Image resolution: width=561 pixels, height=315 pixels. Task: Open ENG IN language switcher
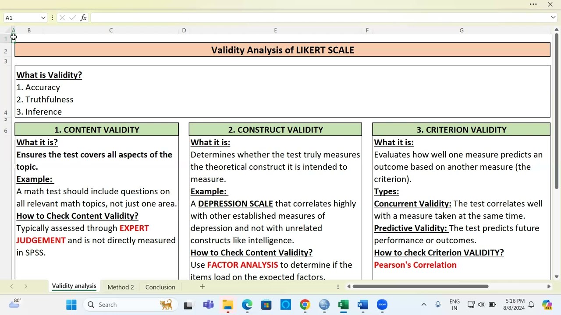[x=454, y=304]
